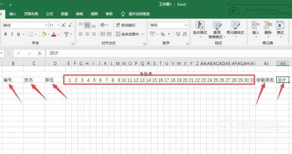Viewport: 292px width, 154px height.
Task: Apply the yellow fill color
Action: (44, 34)
